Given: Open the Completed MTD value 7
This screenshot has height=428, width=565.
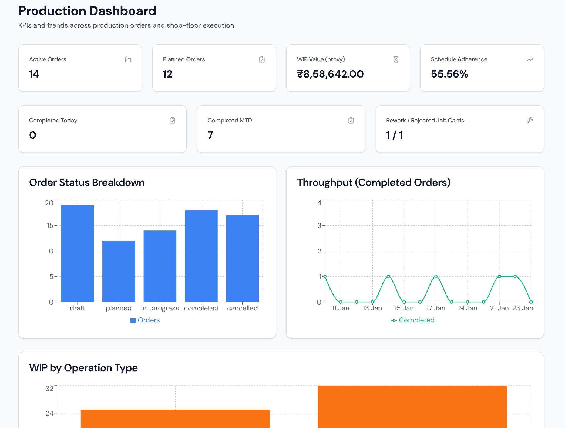Looking at the screenshot, I should click(x=211, y=135).
